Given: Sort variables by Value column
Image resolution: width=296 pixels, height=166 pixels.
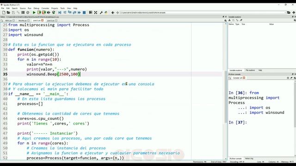Looking at the screenshot, I should pyautogui.click(x=271, y=24).
